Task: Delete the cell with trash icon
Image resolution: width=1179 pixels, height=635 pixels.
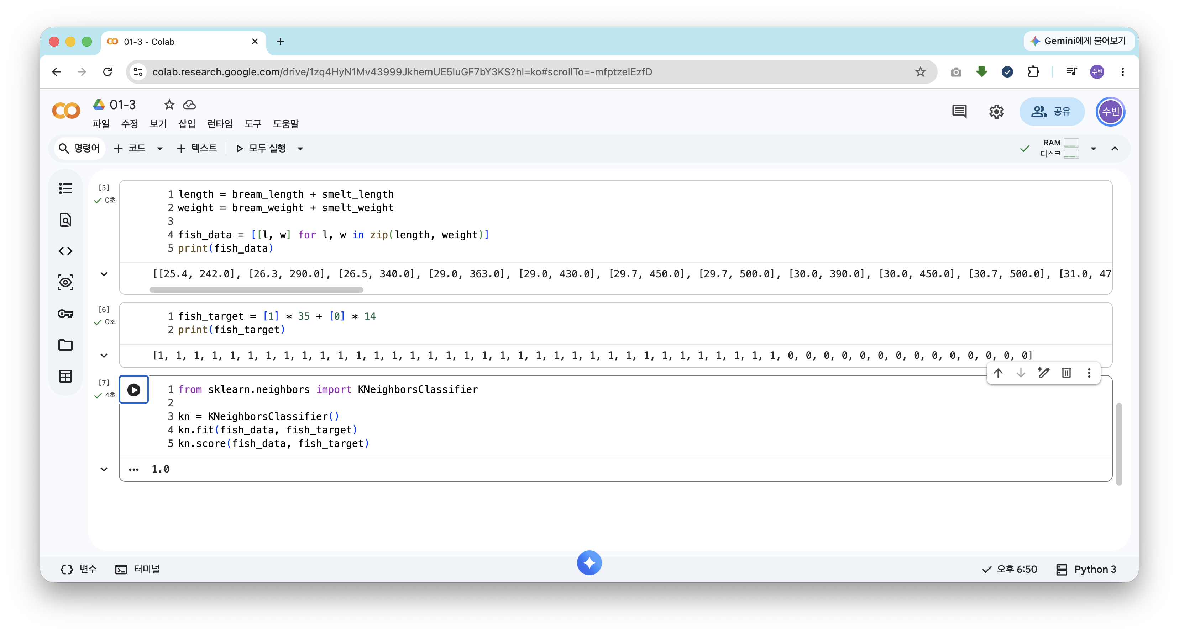Action: click(x=1067, y=373)
